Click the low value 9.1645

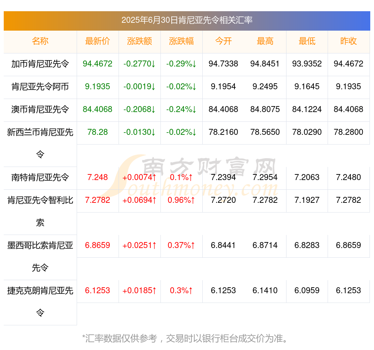coord(307,87)
